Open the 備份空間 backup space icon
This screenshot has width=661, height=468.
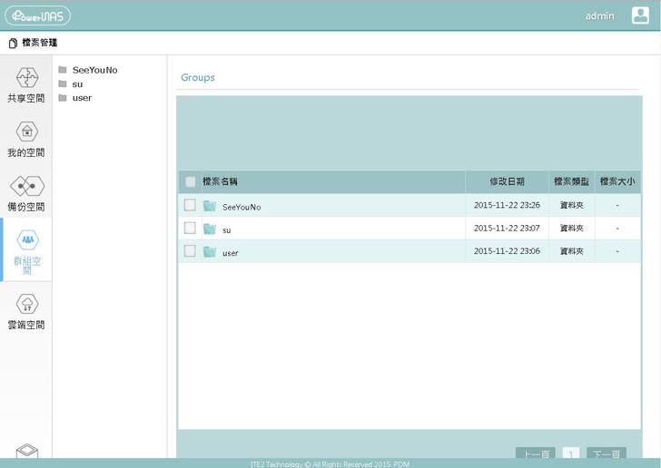coord(26,186)
